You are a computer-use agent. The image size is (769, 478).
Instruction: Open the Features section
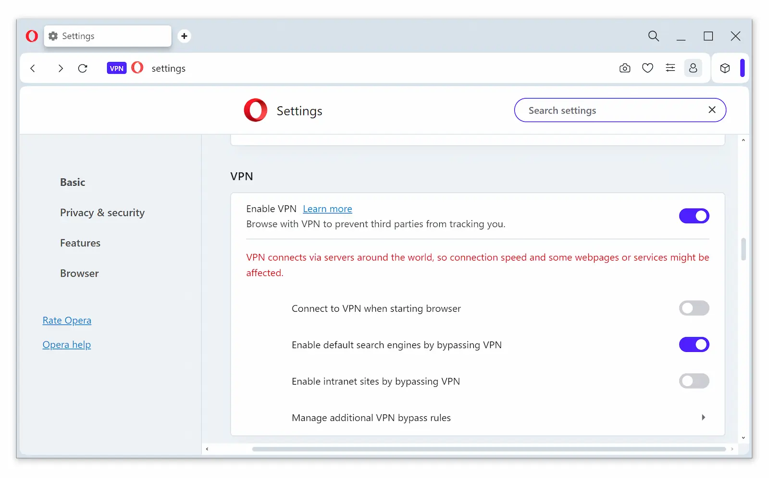[x=80, y=243]
